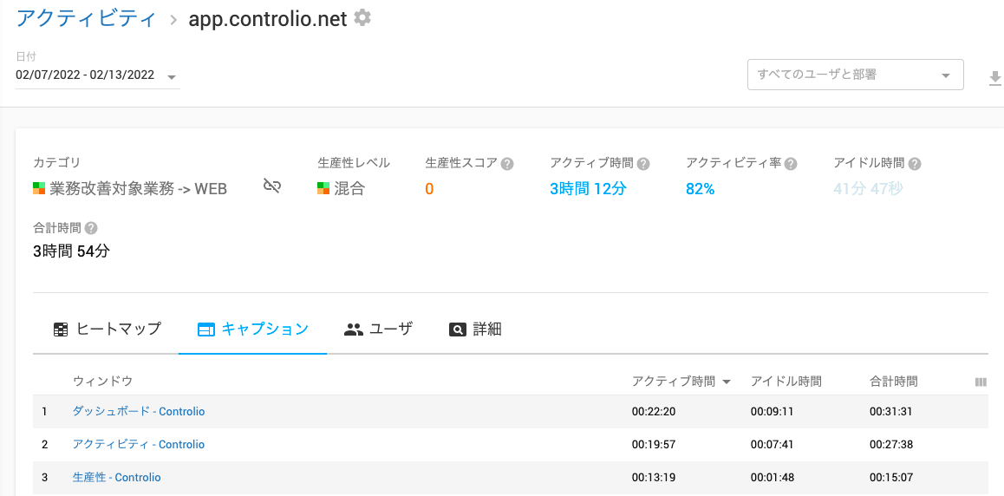1004x496 pixels.
Task: Open the 詳細 tab
Action: click(x=475, y=329)
